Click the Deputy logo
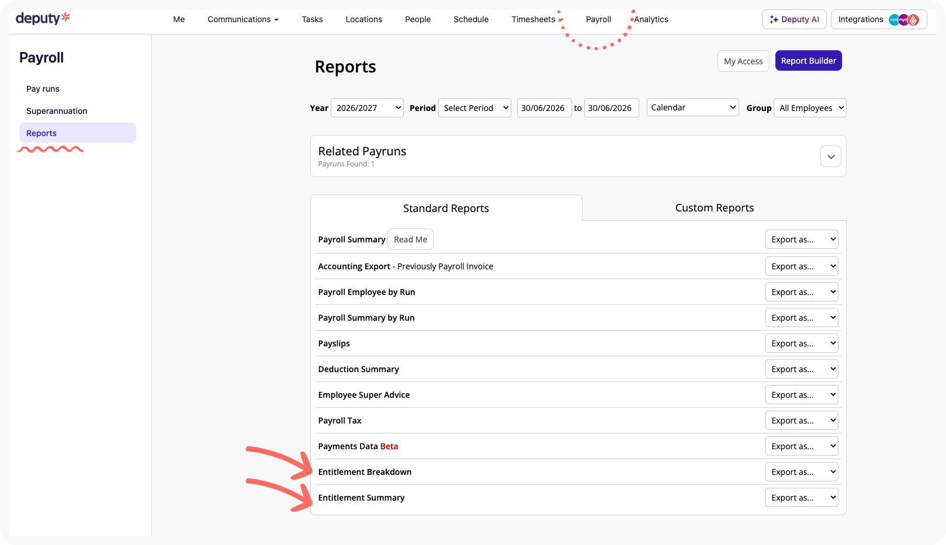The image size is (946, 545). click(x=43, y=18)
